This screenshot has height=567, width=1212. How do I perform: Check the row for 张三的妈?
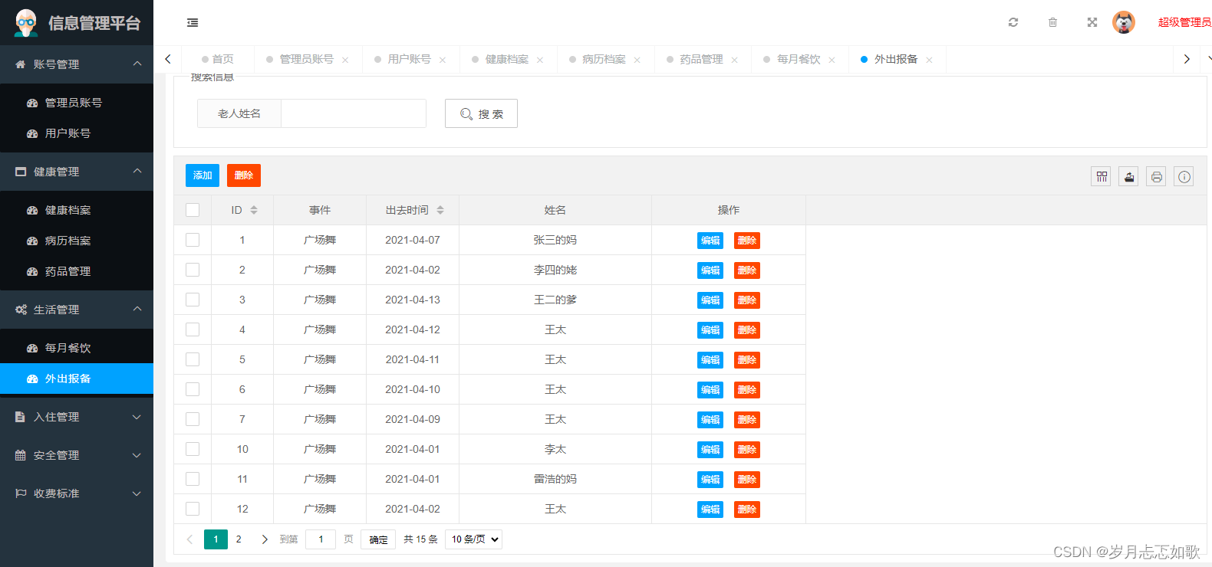(x=193, y=240)
